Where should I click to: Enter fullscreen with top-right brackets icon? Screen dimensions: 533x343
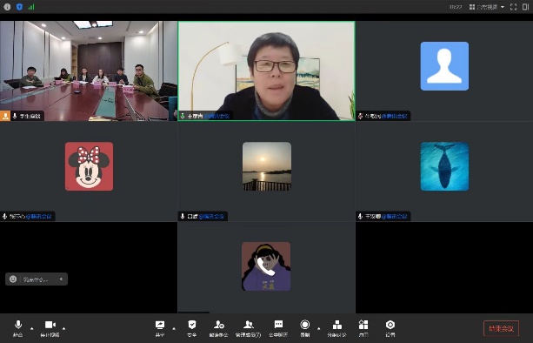tap(514, 7)
